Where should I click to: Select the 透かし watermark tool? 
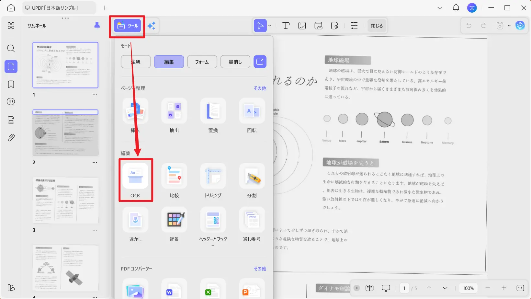coord(135,224)
